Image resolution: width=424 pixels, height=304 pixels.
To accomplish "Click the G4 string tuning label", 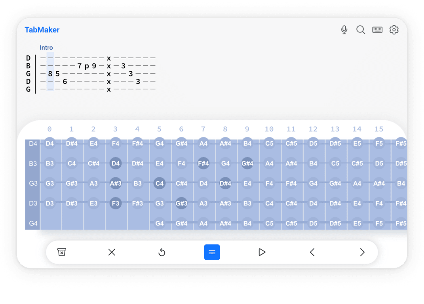I will pyautogui.click(x=33, y=223).
